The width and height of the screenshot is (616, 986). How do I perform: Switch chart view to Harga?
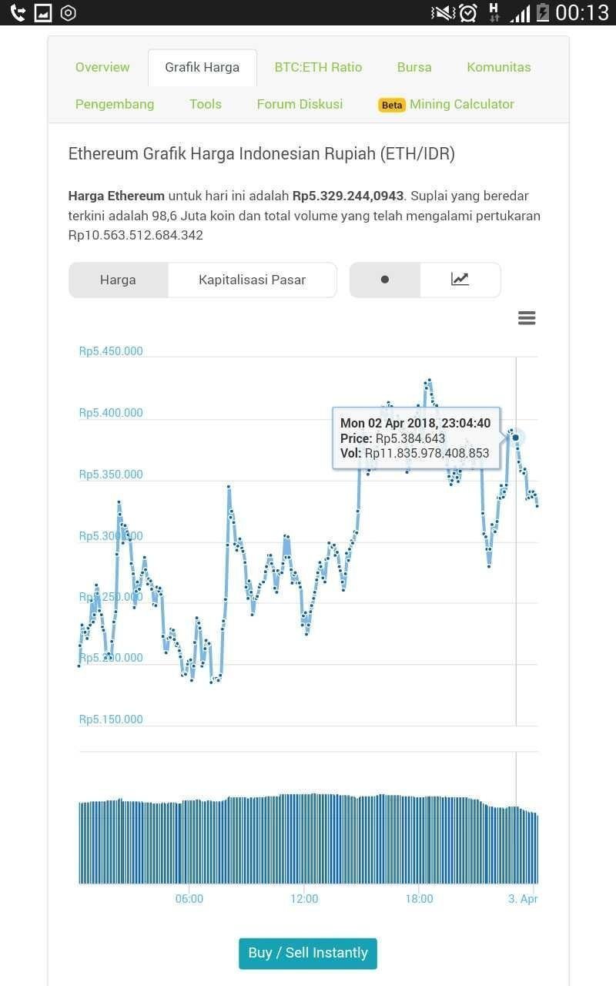[118, 280]
